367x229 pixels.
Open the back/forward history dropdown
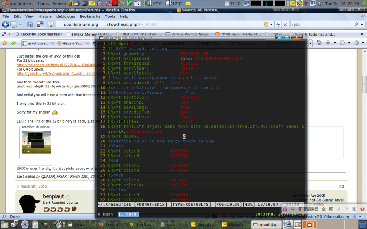click(20, 25)
